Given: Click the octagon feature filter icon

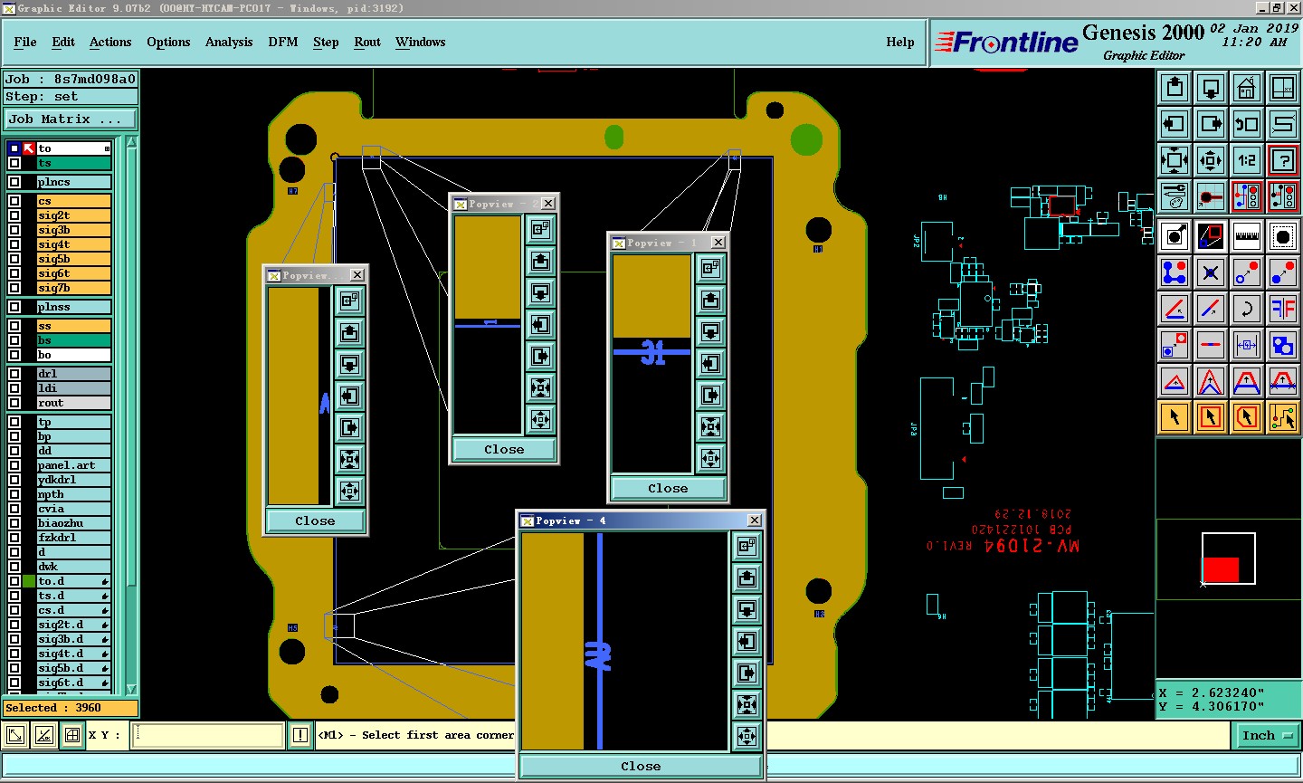Looking at the screenshot, I should pyautogui.click(x=1283, y=236).
